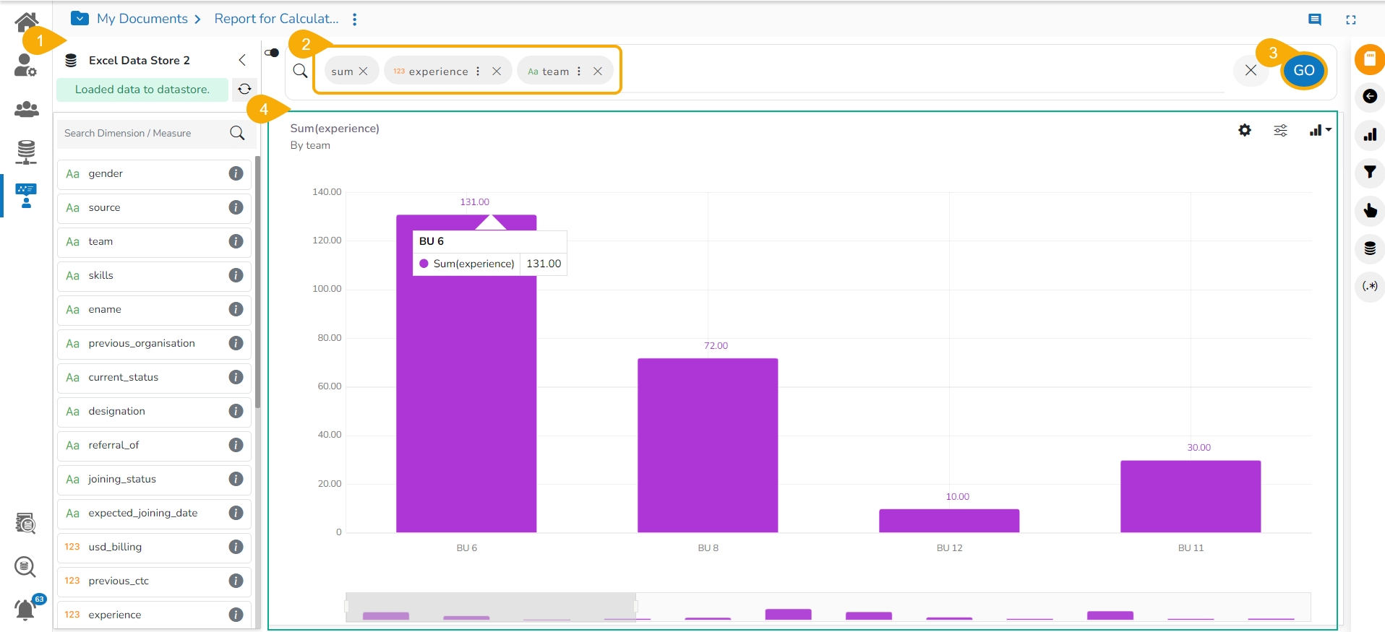Click the filter funnel icon
Screen dimensions: 1385x632
[x=1369, y=172]
